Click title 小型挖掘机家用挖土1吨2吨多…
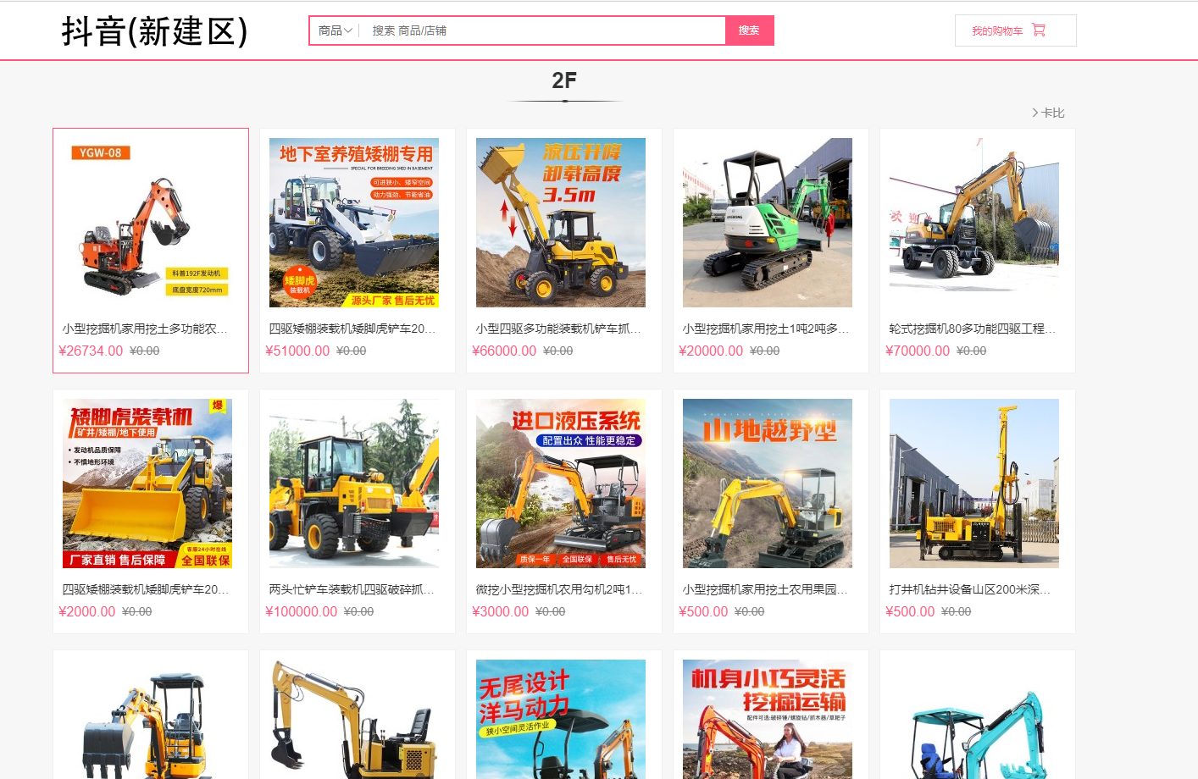 (766, 329)
